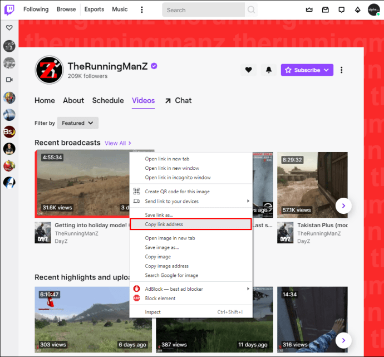Select Open link in new tab
The image size is (384, 357).
[191, 159]
